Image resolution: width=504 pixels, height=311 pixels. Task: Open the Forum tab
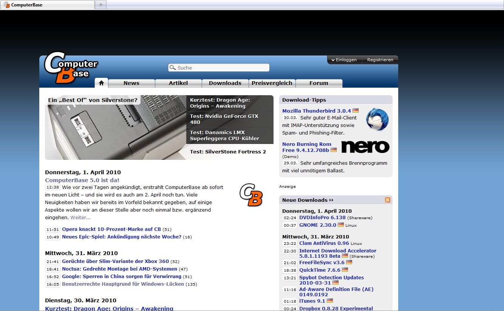[319, 83]
